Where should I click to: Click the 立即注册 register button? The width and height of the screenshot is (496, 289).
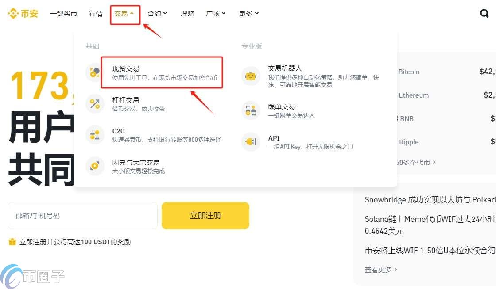pos(205,216)
